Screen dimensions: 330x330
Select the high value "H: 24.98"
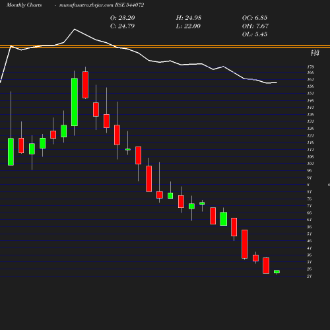click(x=189, y=18)
